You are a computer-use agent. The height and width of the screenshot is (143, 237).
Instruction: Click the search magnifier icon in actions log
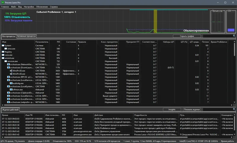234,109
